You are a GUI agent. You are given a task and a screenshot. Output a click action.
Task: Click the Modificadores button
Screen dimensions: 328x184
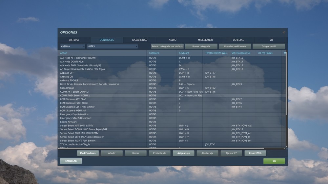click(x=88, y=153)
